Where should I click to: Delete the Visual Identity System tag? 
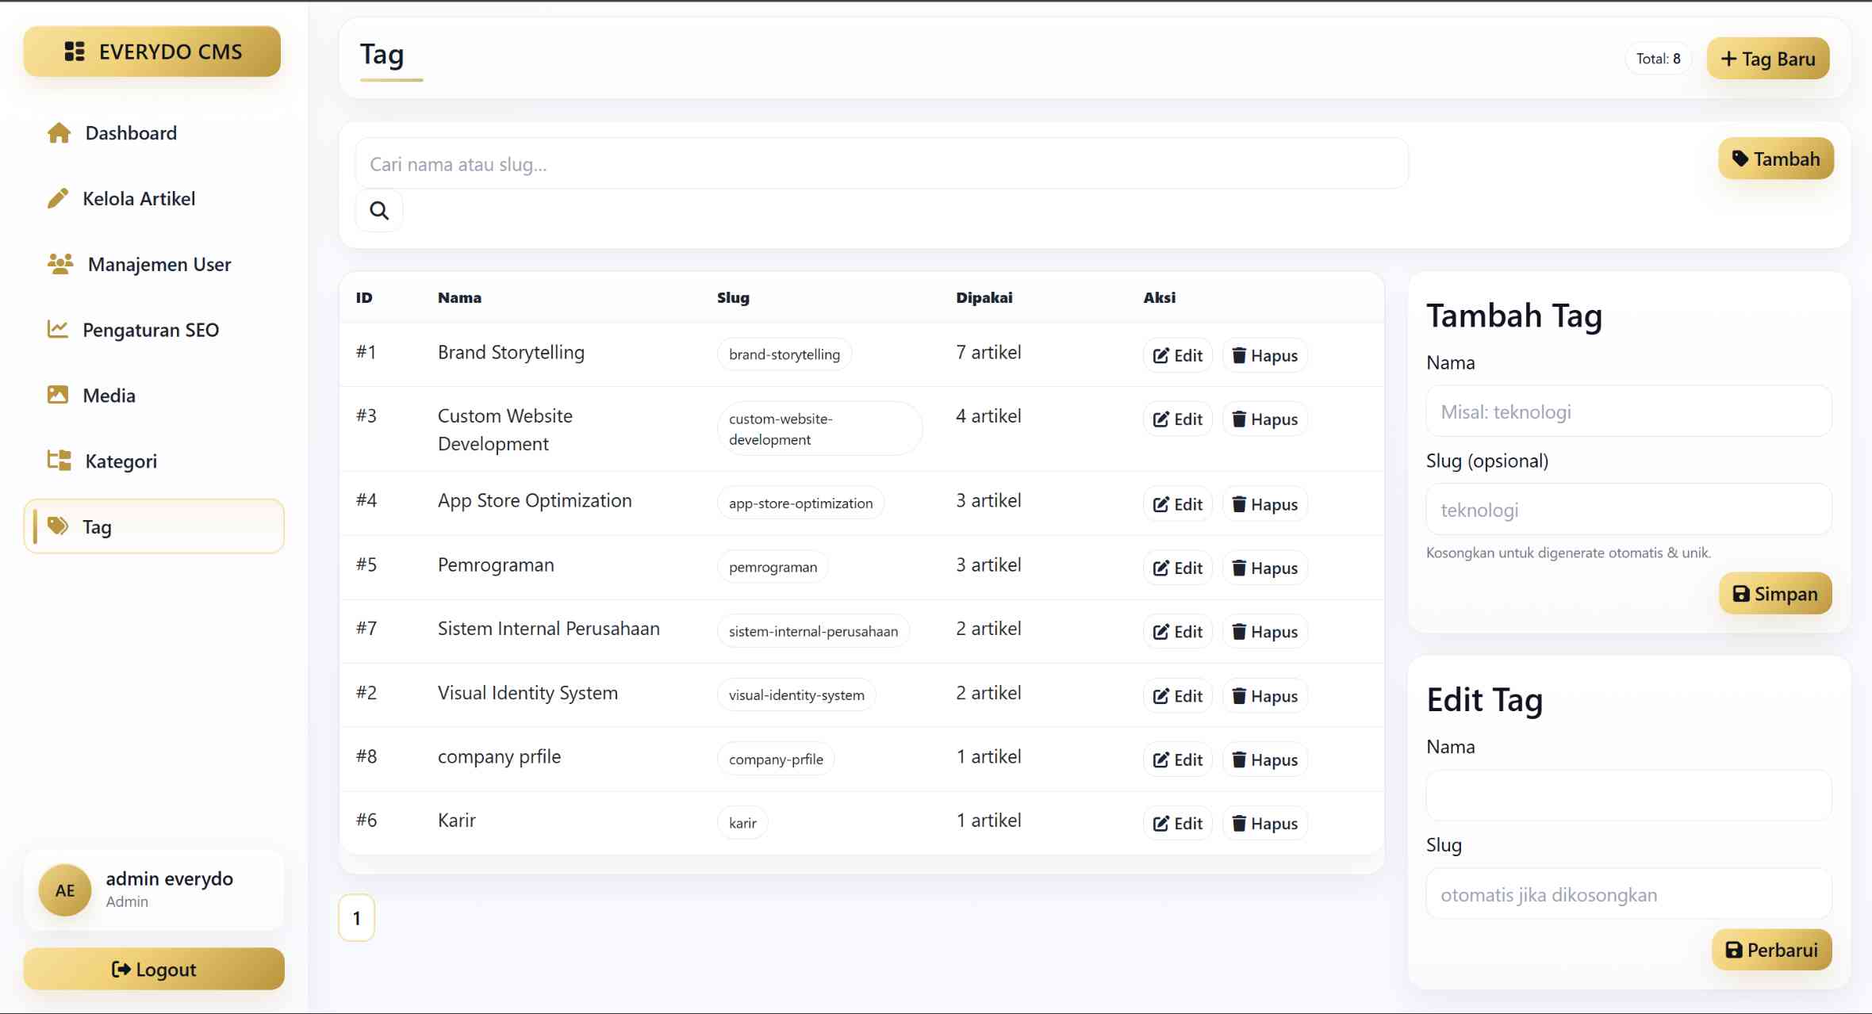[1264, 696]
